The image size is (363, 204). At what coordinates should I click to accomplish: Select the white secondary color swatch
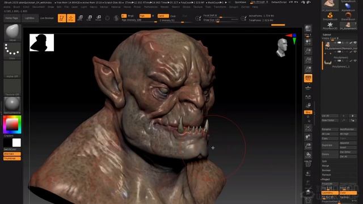[16, 143]
